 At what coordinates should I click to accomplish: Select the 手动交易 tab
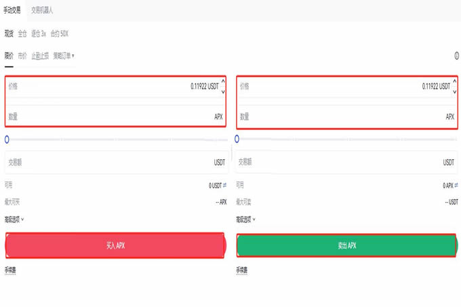point(12,10)
